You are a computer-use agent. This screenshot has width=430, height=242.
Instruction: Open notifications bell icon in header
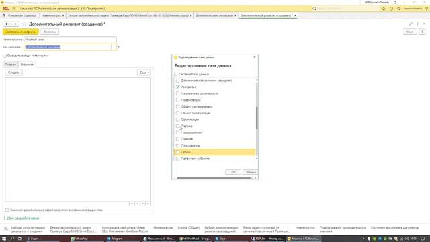384,9
